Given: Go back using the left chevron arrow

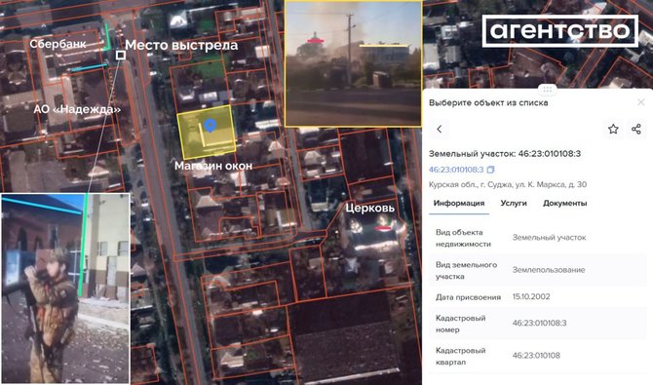Looking at the screenshot, I should (439, 130).
